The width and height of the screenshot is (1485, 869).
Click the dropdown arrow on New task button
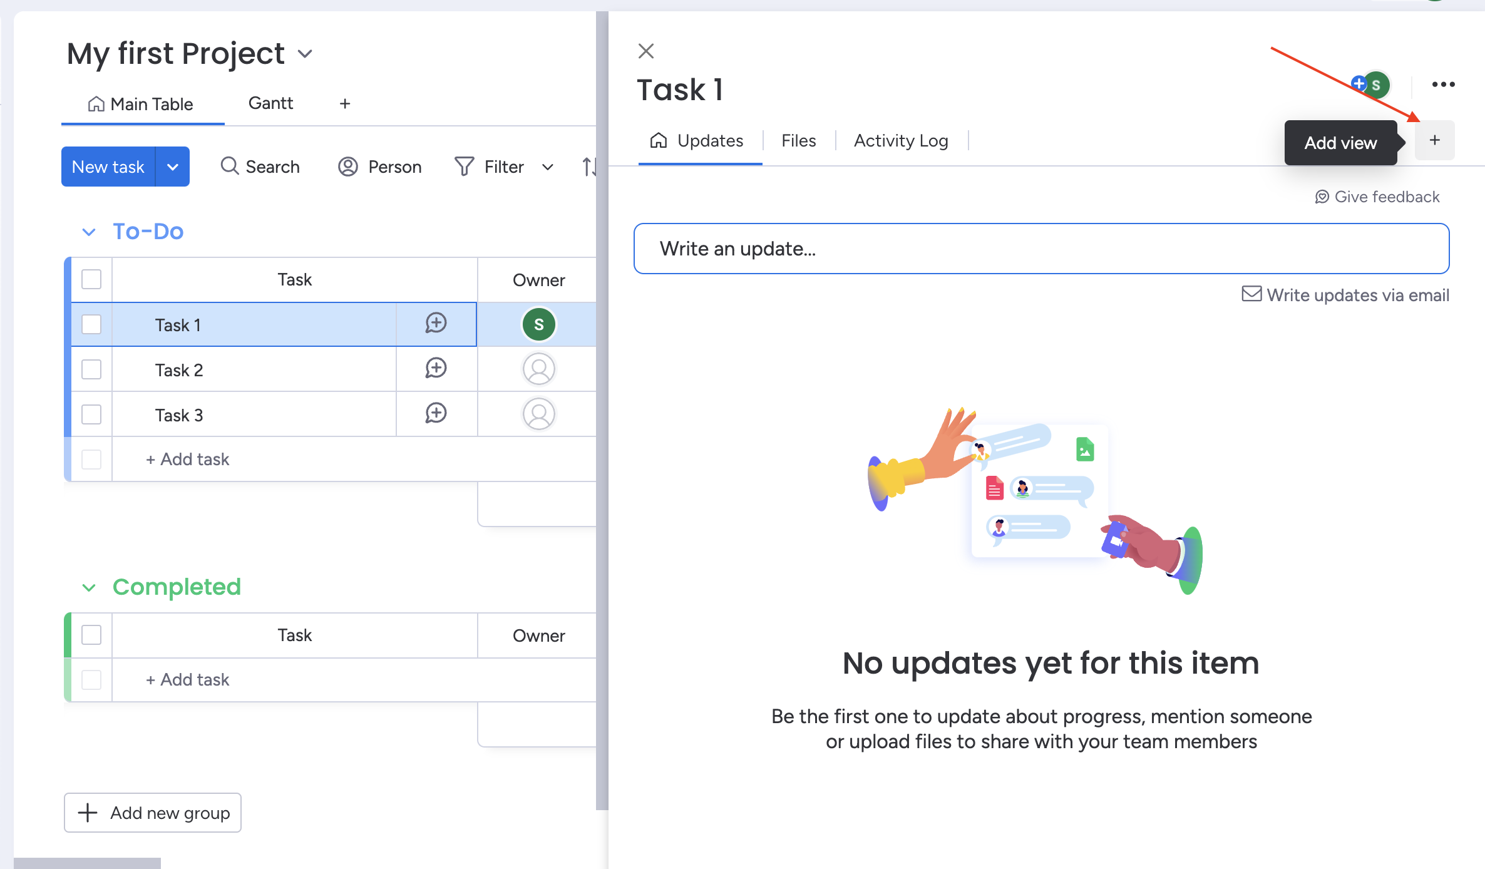coord(173,165)
